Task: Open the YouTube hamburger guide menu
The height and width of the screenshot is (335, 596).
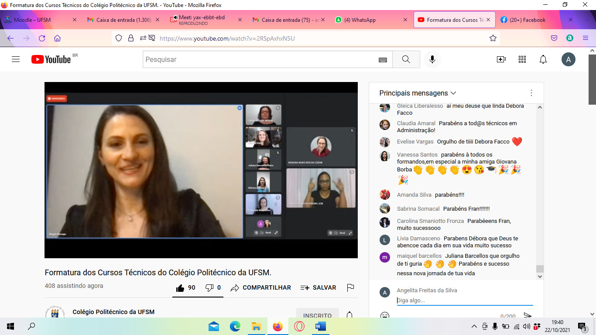Action: [x=16, y=59]
